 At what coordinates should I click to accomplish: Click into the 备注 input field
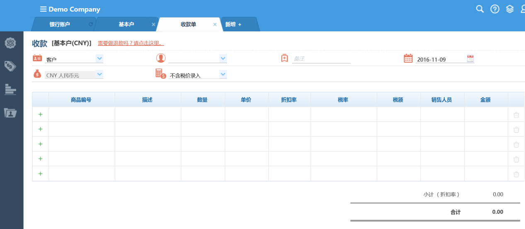pos(321,59)
